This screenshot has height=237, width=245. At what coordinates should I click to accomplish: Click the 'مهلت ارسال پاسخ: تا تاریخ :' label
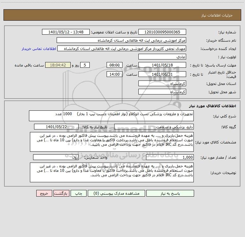tap(213, 65)
